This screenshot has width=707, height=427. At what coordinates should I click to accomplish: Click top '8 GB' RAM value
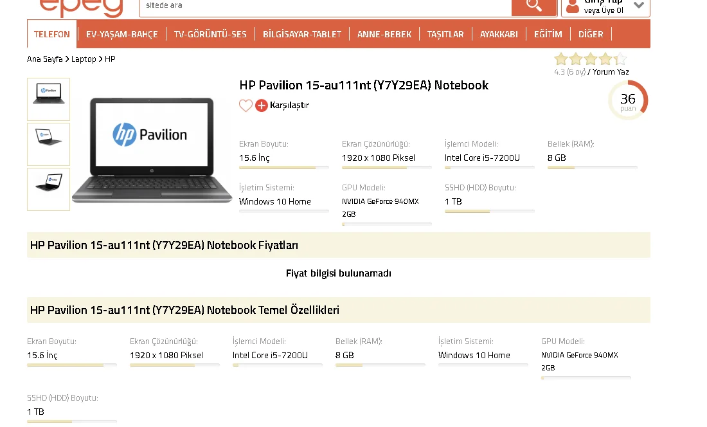click(557, 158)
